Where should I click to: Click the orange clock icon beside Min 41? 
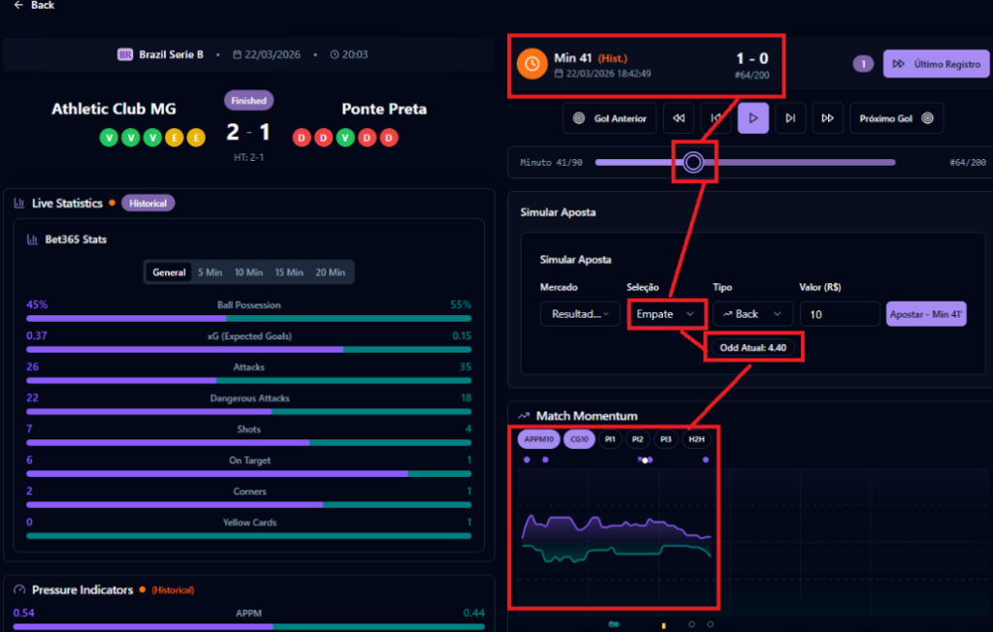pyautogui.click(x=532, y=64)
